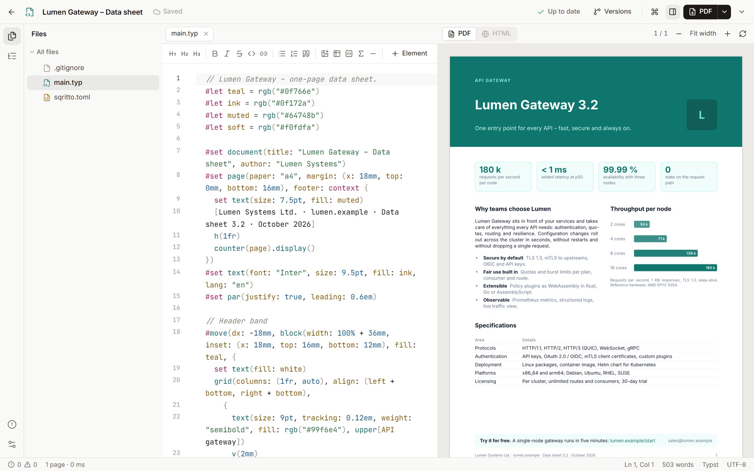Apply italic formatting
754x471 pixels.
point(227,54)
